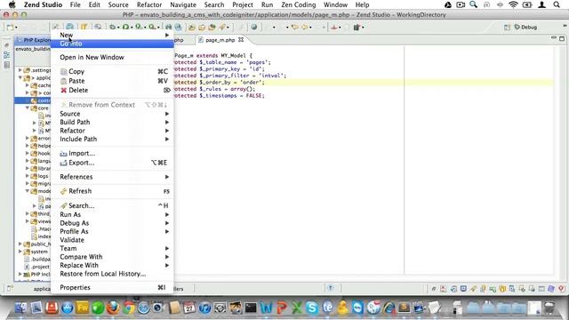Close the page_m.php tab
The height and width of the screenshot is (320, 569).
(241, 39)
